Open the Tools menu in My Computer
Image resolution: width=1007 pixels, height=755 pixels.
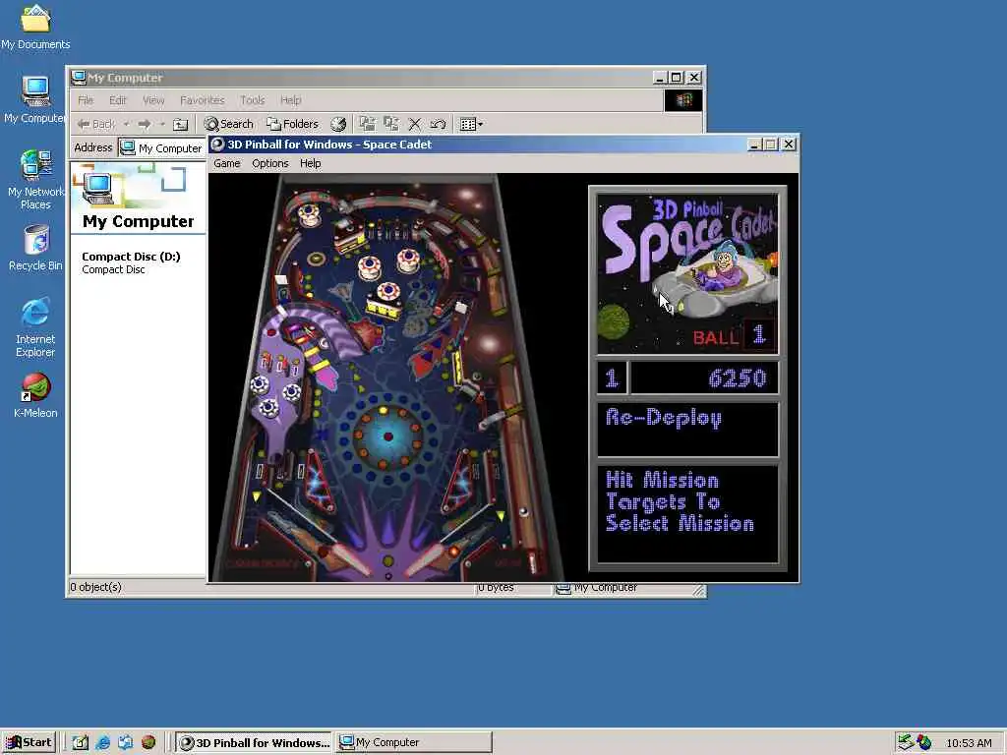(253, 100)
